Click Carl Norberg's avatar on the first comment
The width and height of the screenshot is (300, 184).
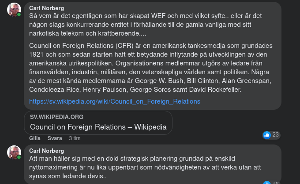pos(14,10)
